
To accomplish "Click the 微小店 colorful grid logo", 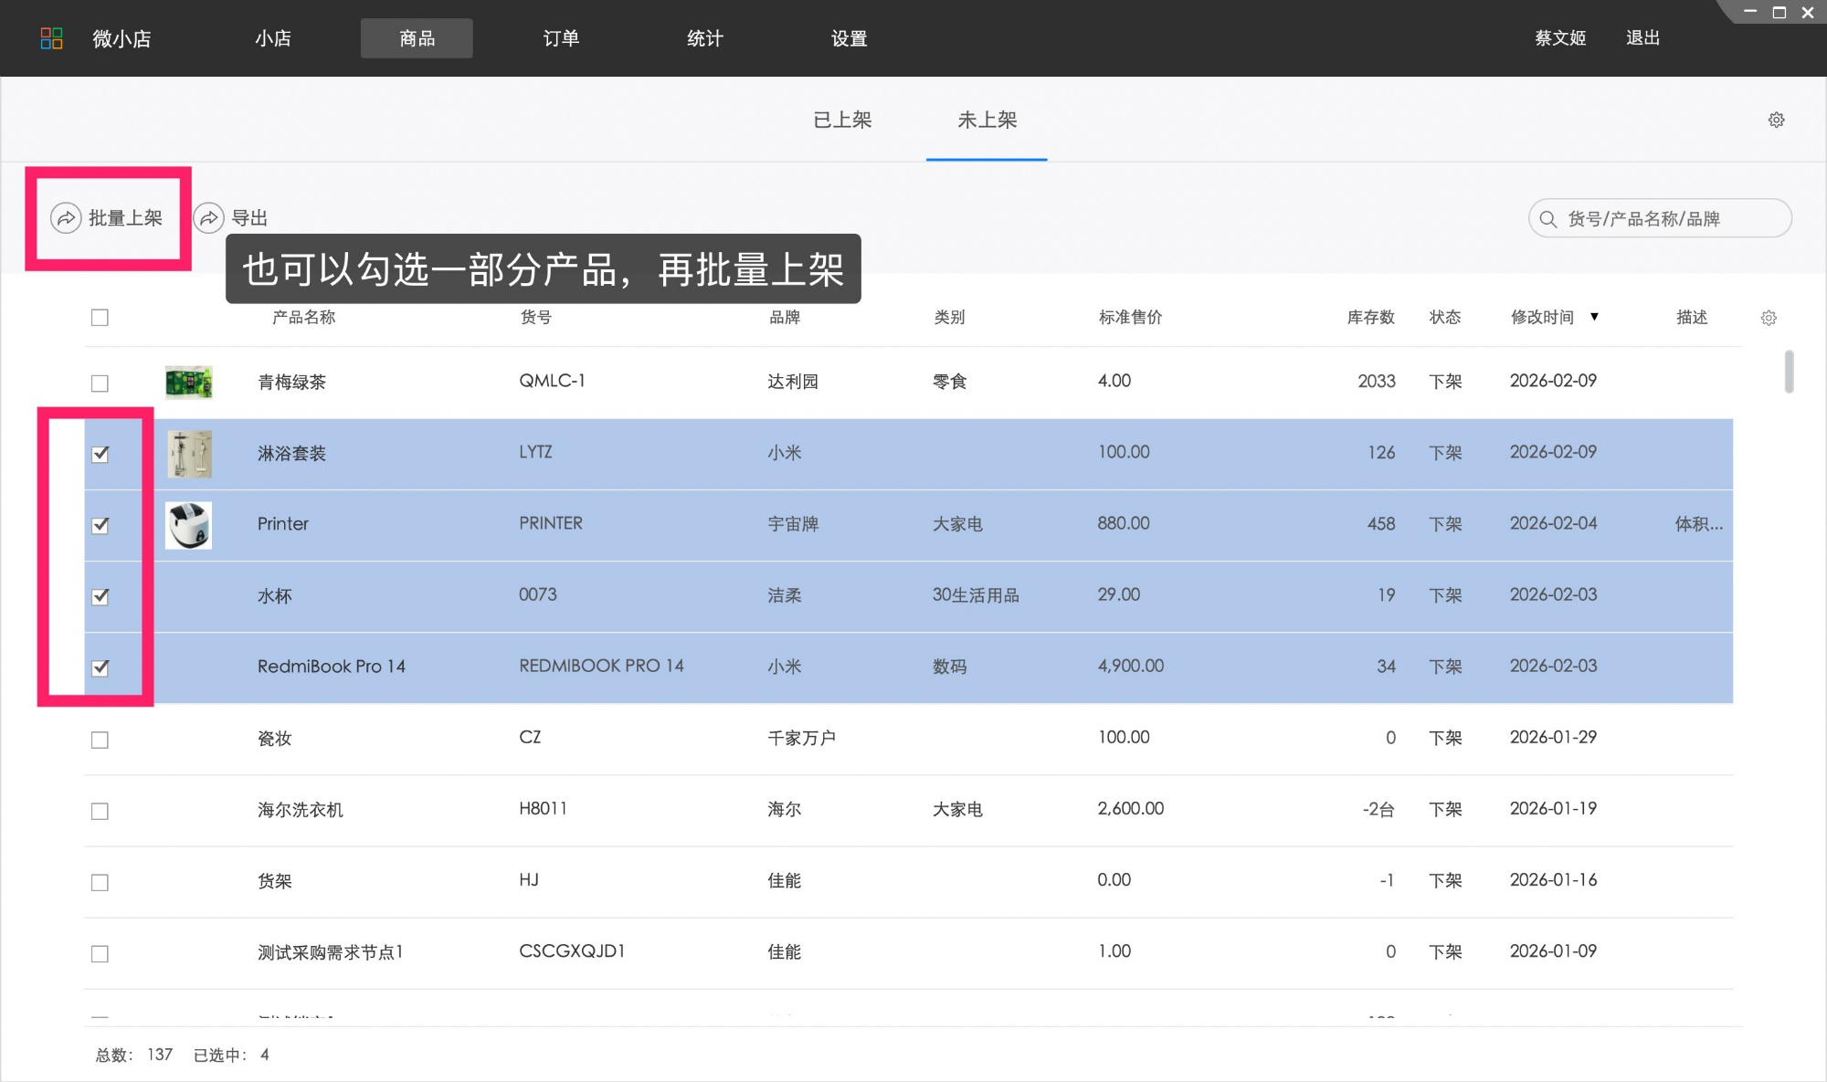I will coord(52,38).
